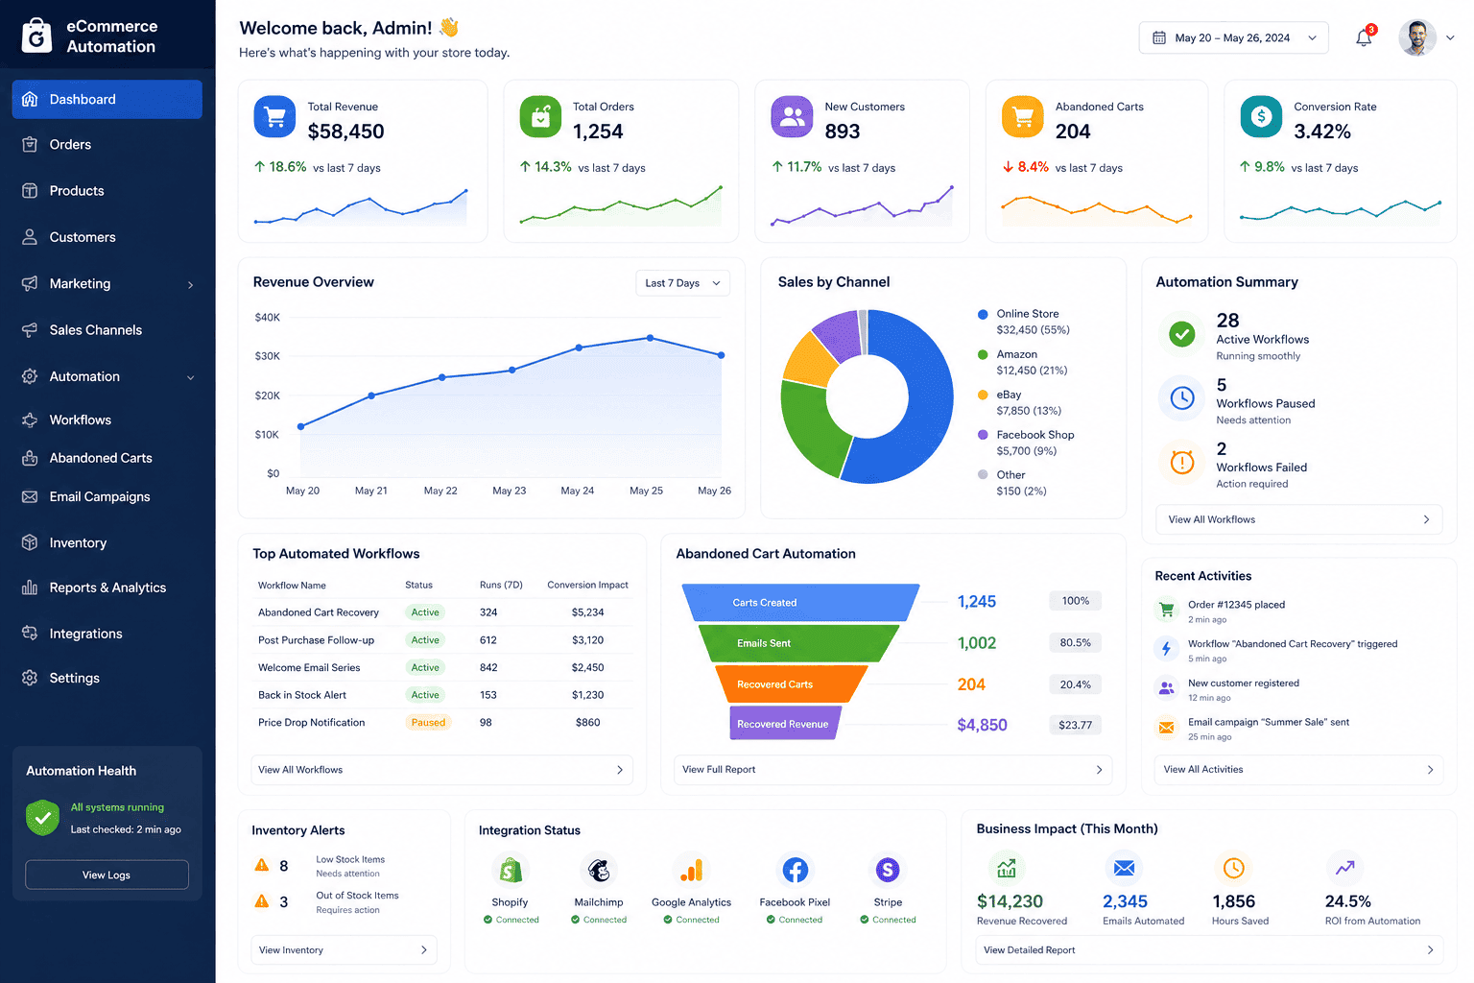Click the Active status of Abandoned Cart Recovery
Screen dimensions: 1474x983
click(x=425, y=612)
